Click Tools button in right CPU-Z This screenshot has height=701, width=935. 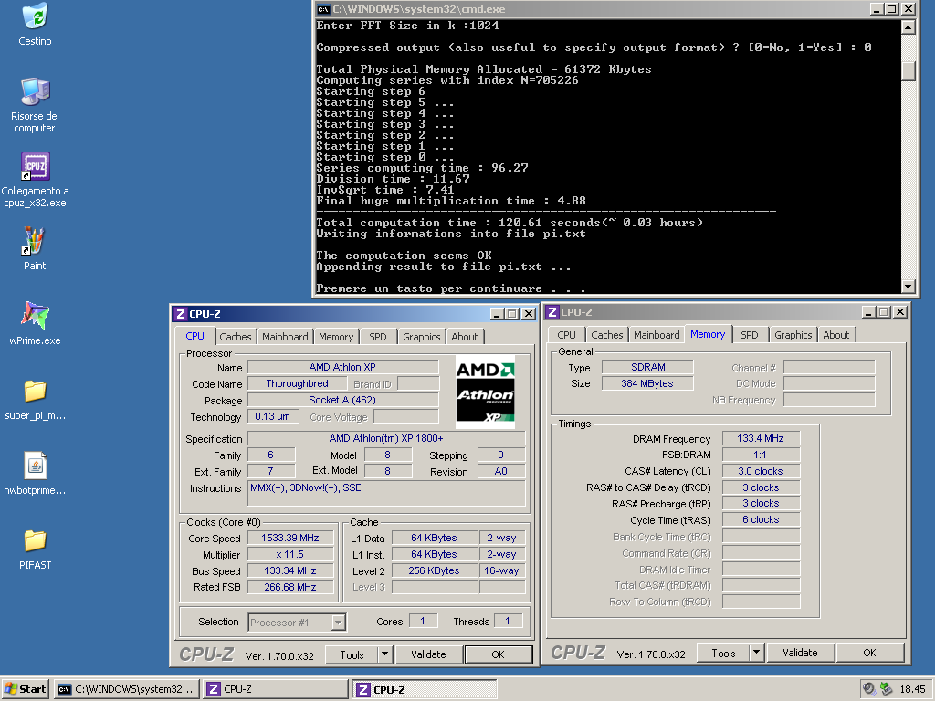pyautogui.click(x=723, y=653)
